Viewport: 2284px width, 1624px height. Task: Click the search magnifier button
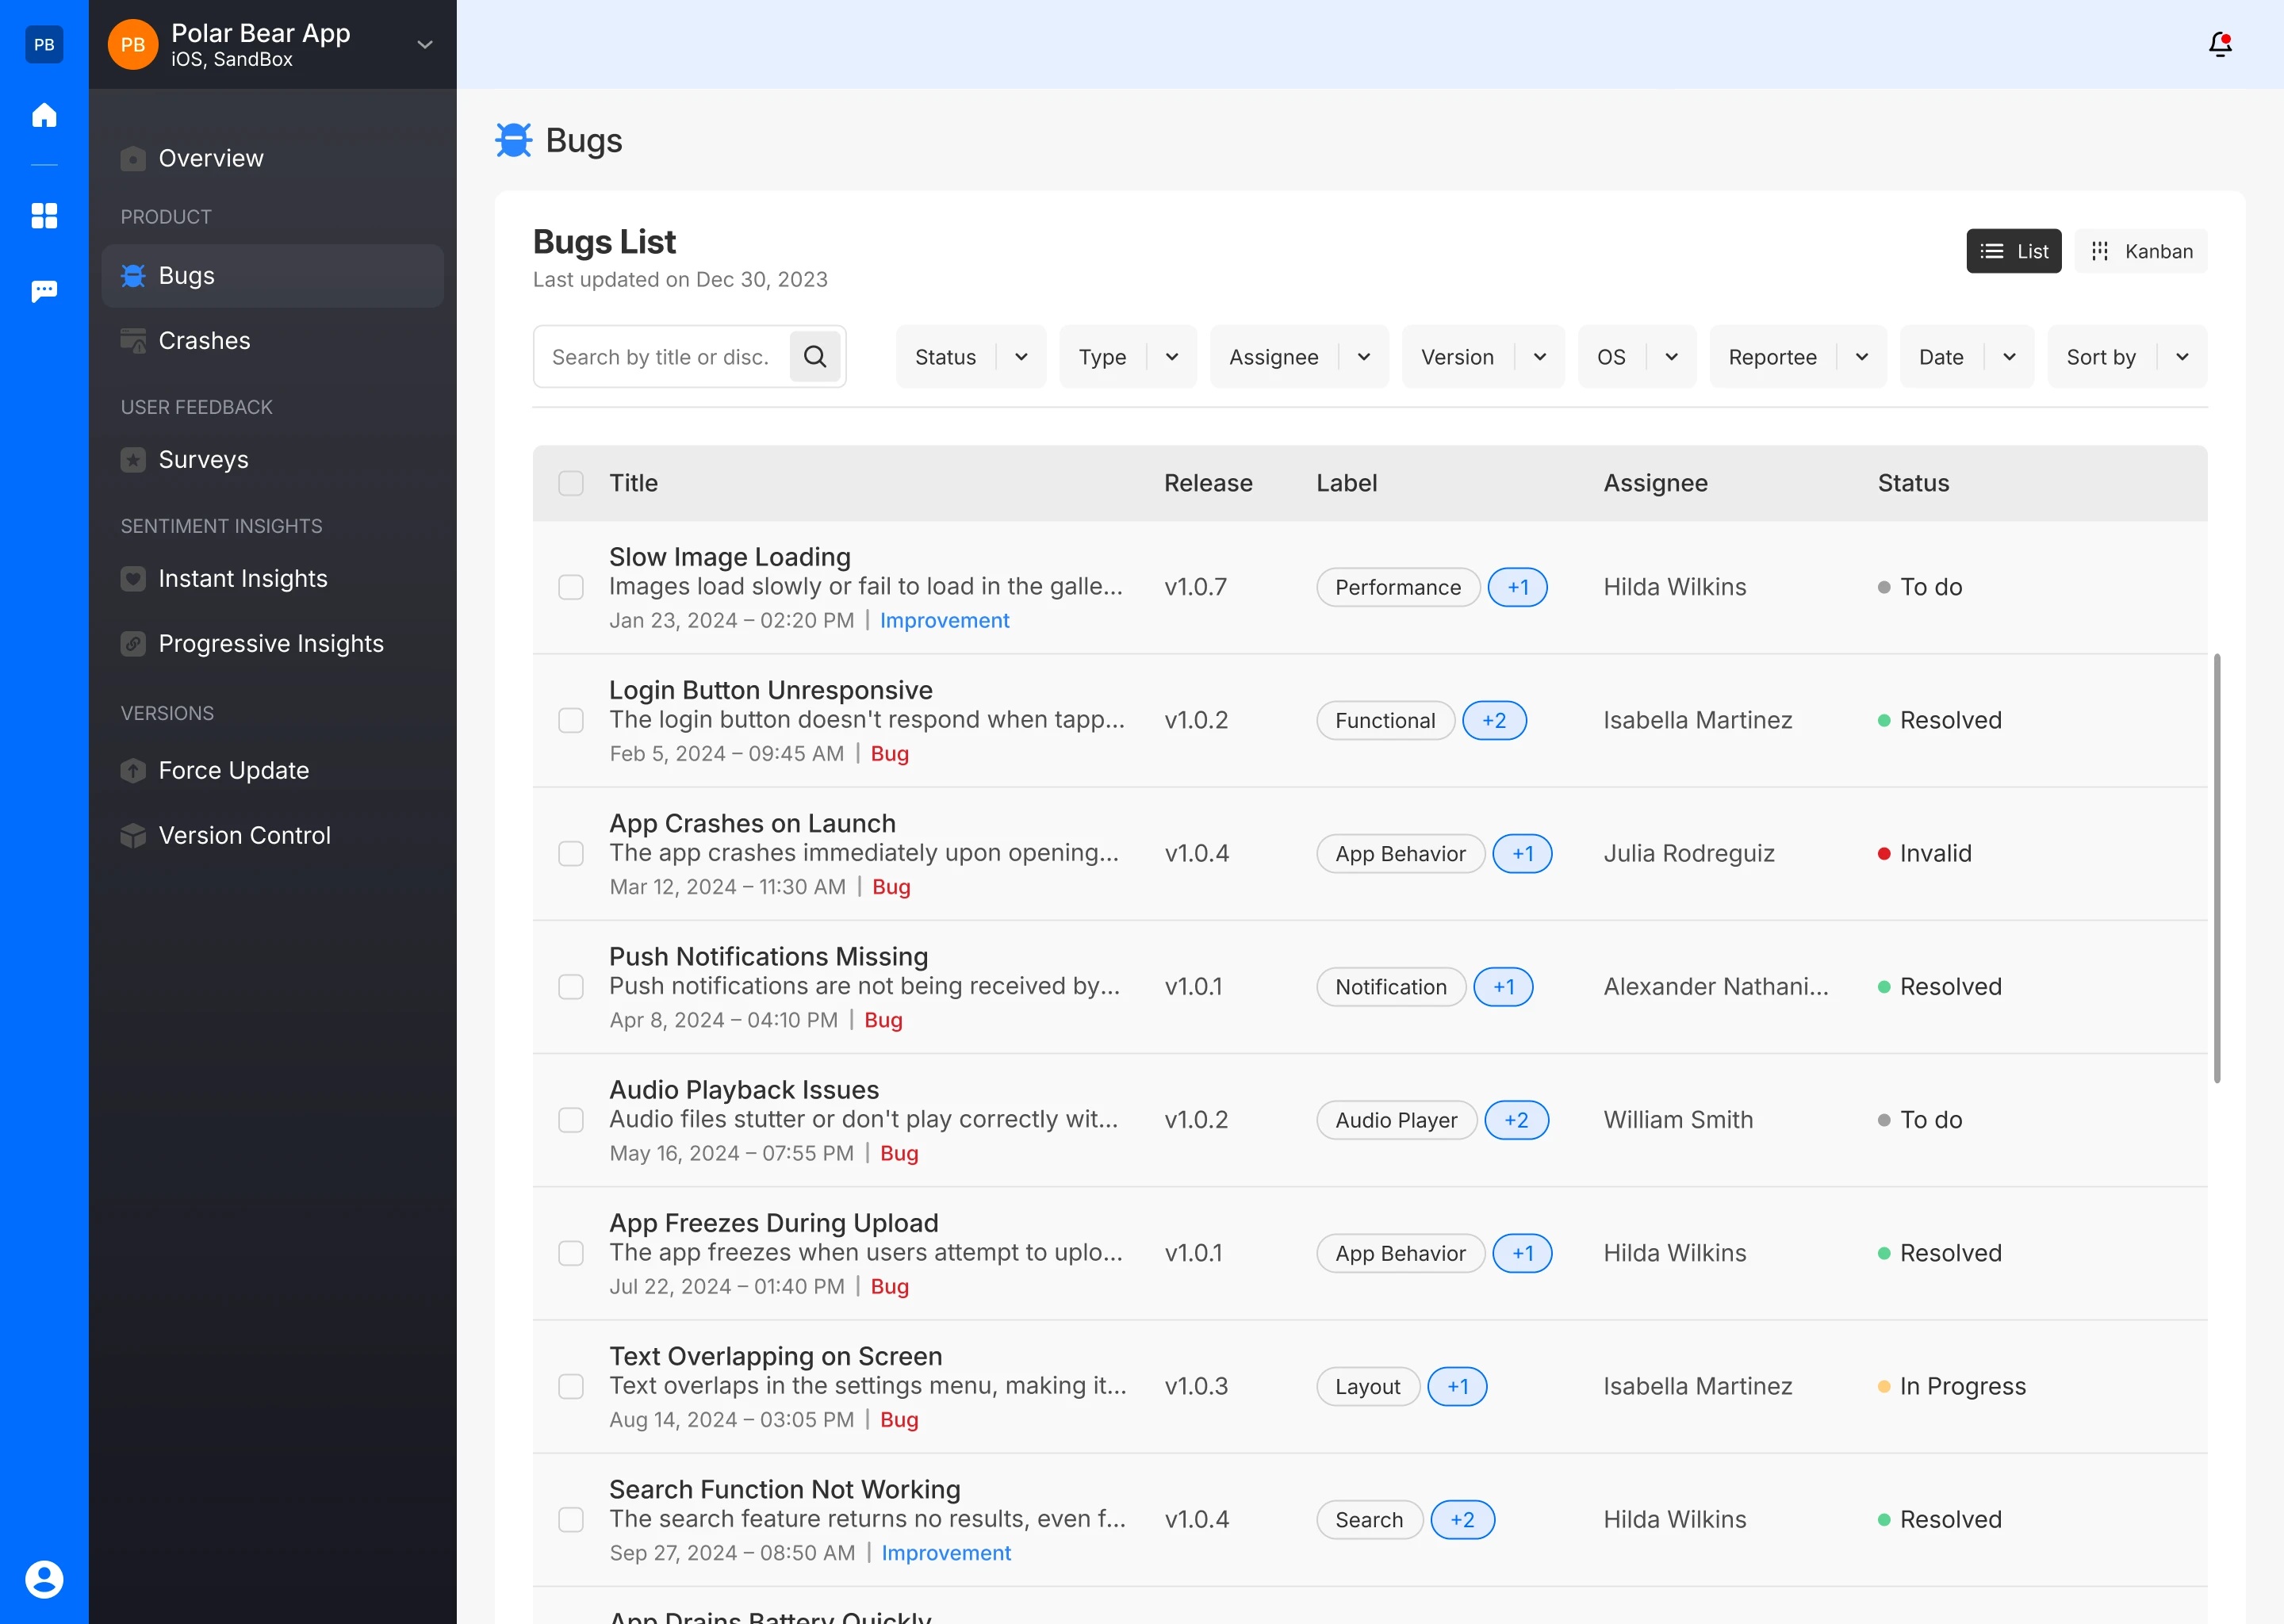815,357
